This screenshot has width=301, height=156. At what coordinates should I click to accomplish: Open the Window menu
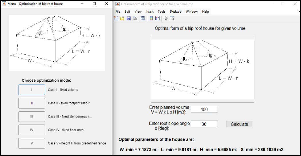191,11
